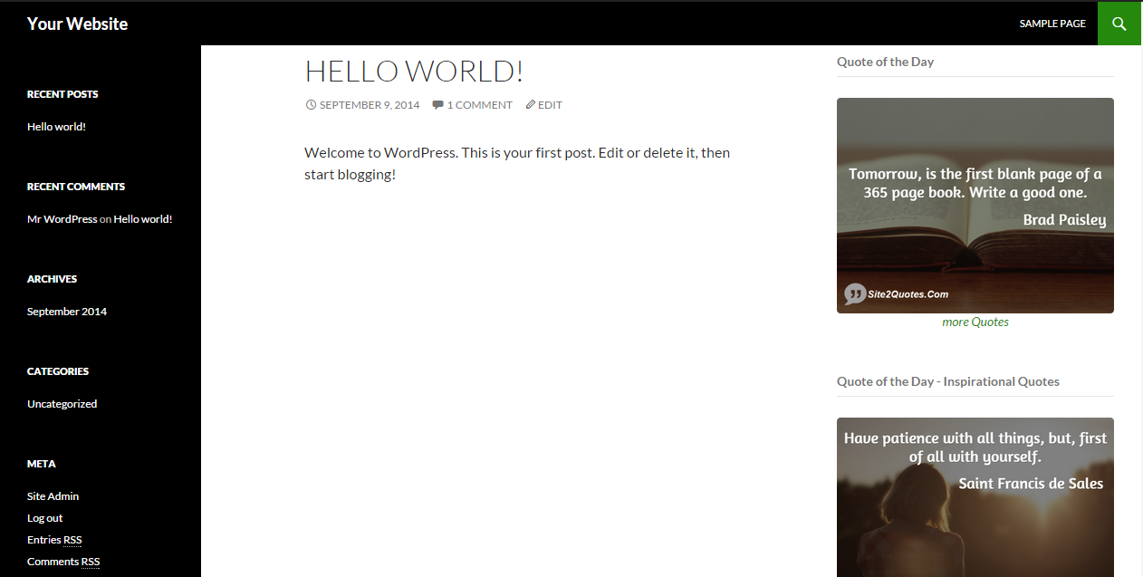1143x577 pixels.
Task: Open the search magnifier icon
Action: coord(1119,24)
